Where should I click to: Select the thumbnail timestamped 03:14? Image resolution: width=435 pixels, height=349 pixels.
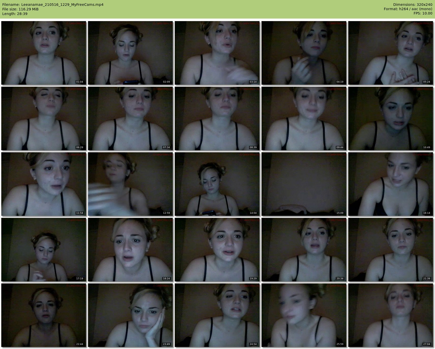click(x=217, y=53)
